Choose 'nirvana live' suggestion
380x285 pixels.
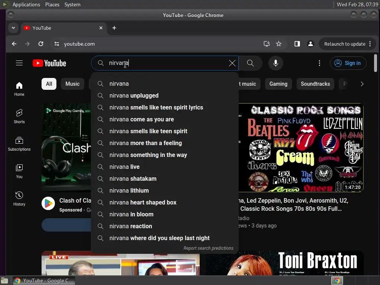click(x=165, y=167)
